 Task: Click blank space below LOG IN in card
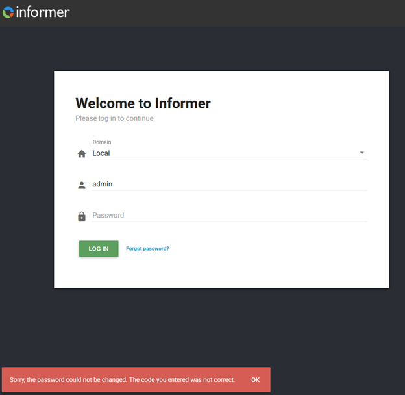tap(221, 273)
